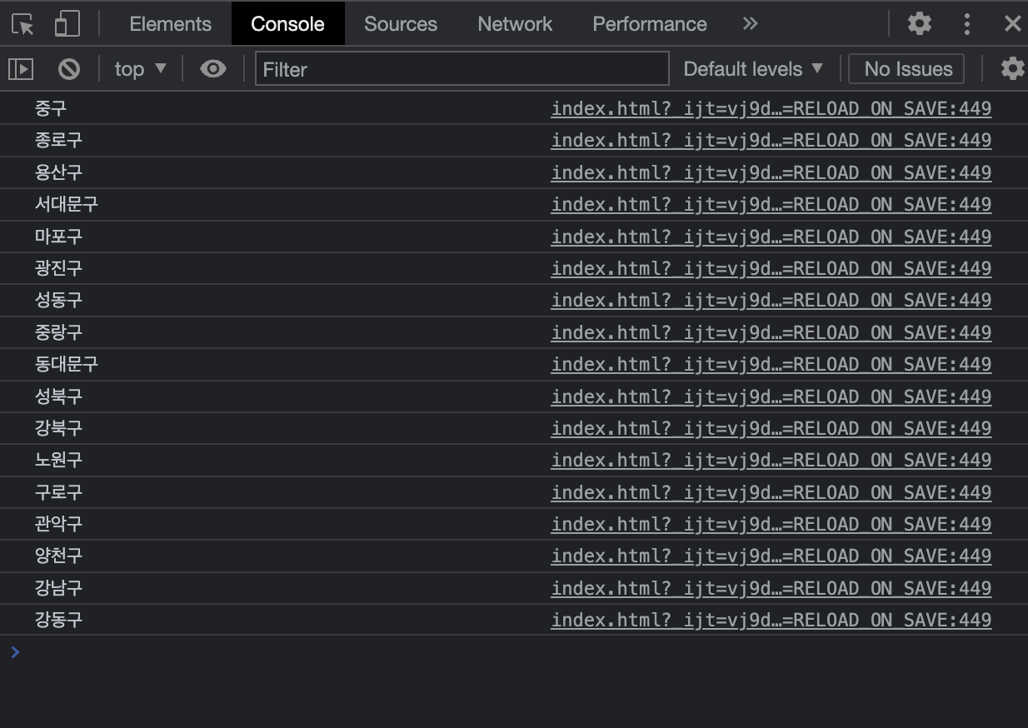Viewport: 1028px width, 728px height.
Task: Close the DevTools panel
Action: coord(1013,23)
